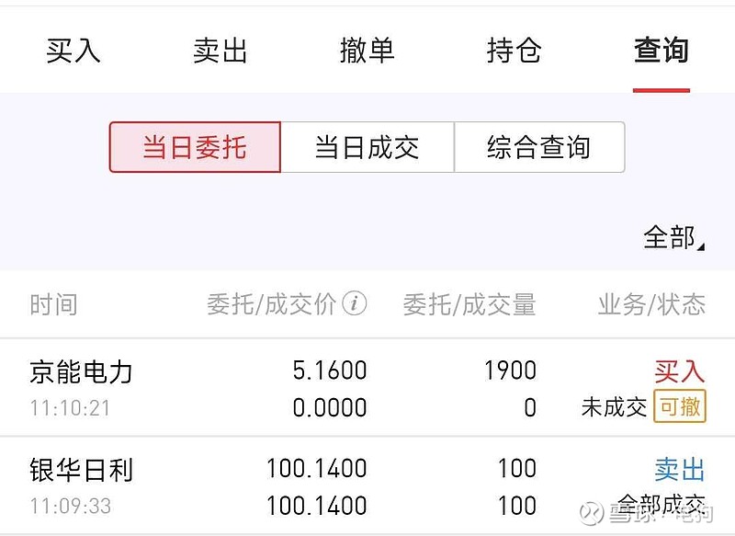
Task: Switch to the 卖出 tab
Action: (220, 51)
